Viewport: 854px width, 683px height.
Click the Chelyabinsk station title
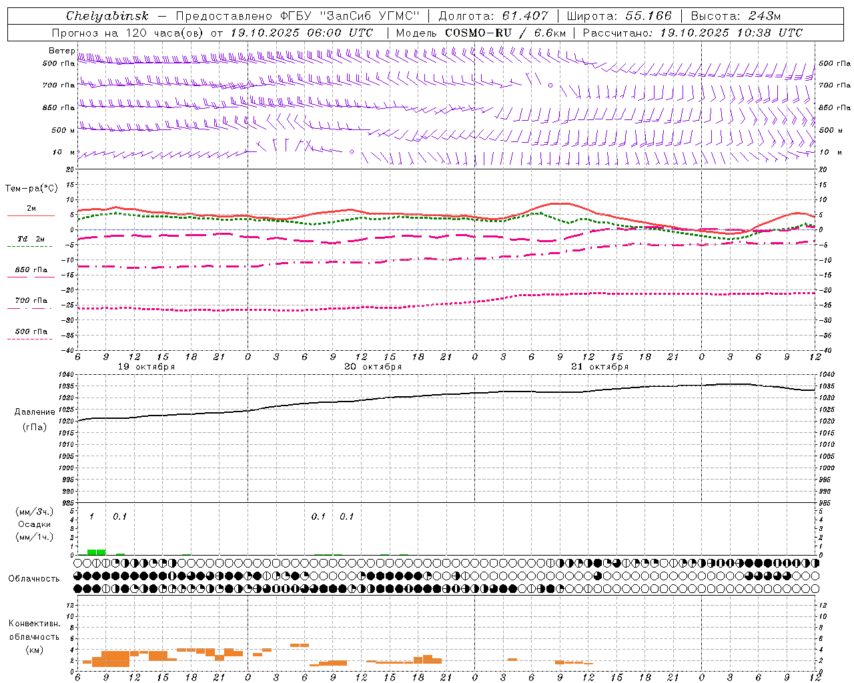point(107,16)
